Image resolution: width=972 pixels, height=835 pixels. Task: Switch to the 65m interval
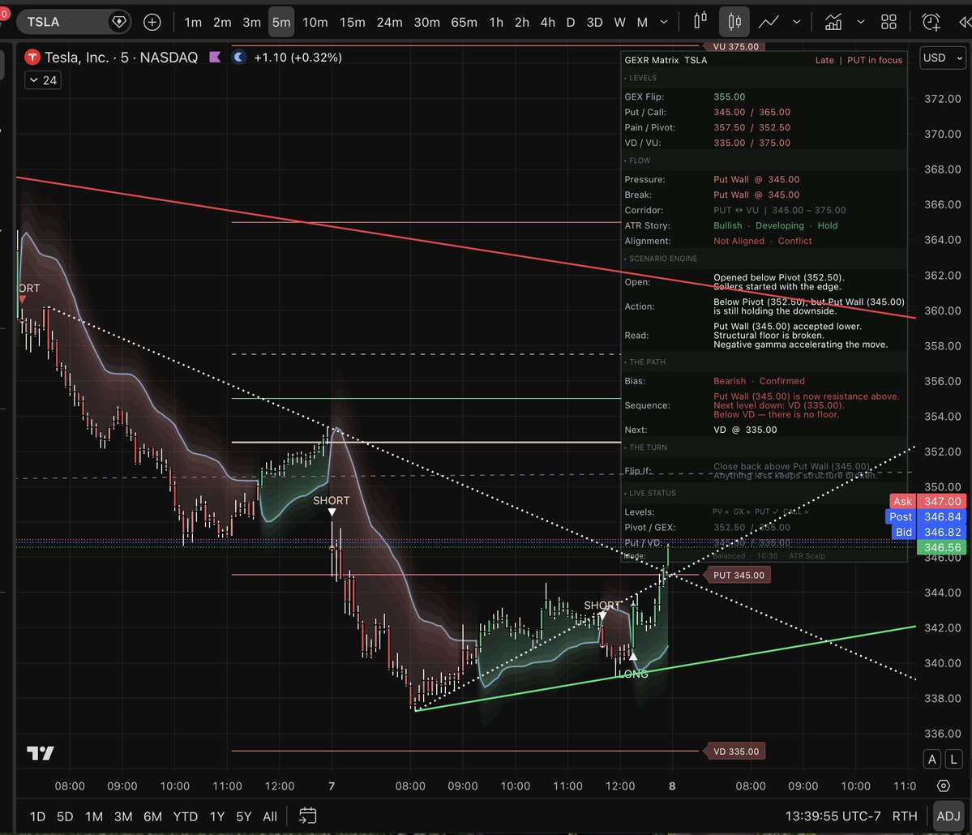click(x=464, y=23)
